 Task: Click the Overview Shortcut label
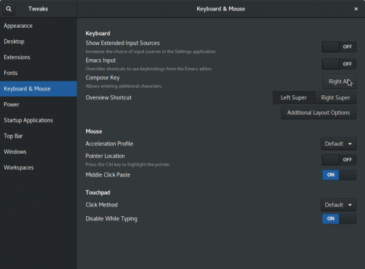click(108, 98)
